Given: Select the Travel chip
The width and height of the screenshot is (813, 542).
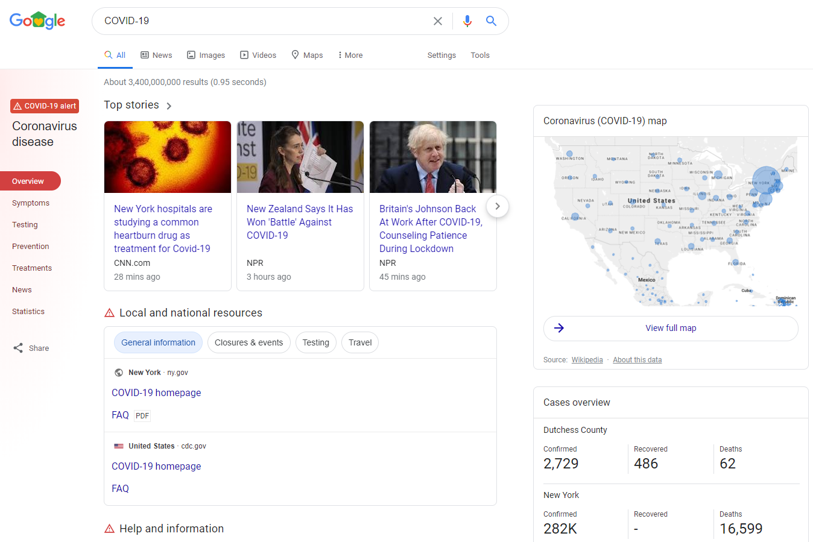Looking at the screenshot, I should (x=360, y=342).
